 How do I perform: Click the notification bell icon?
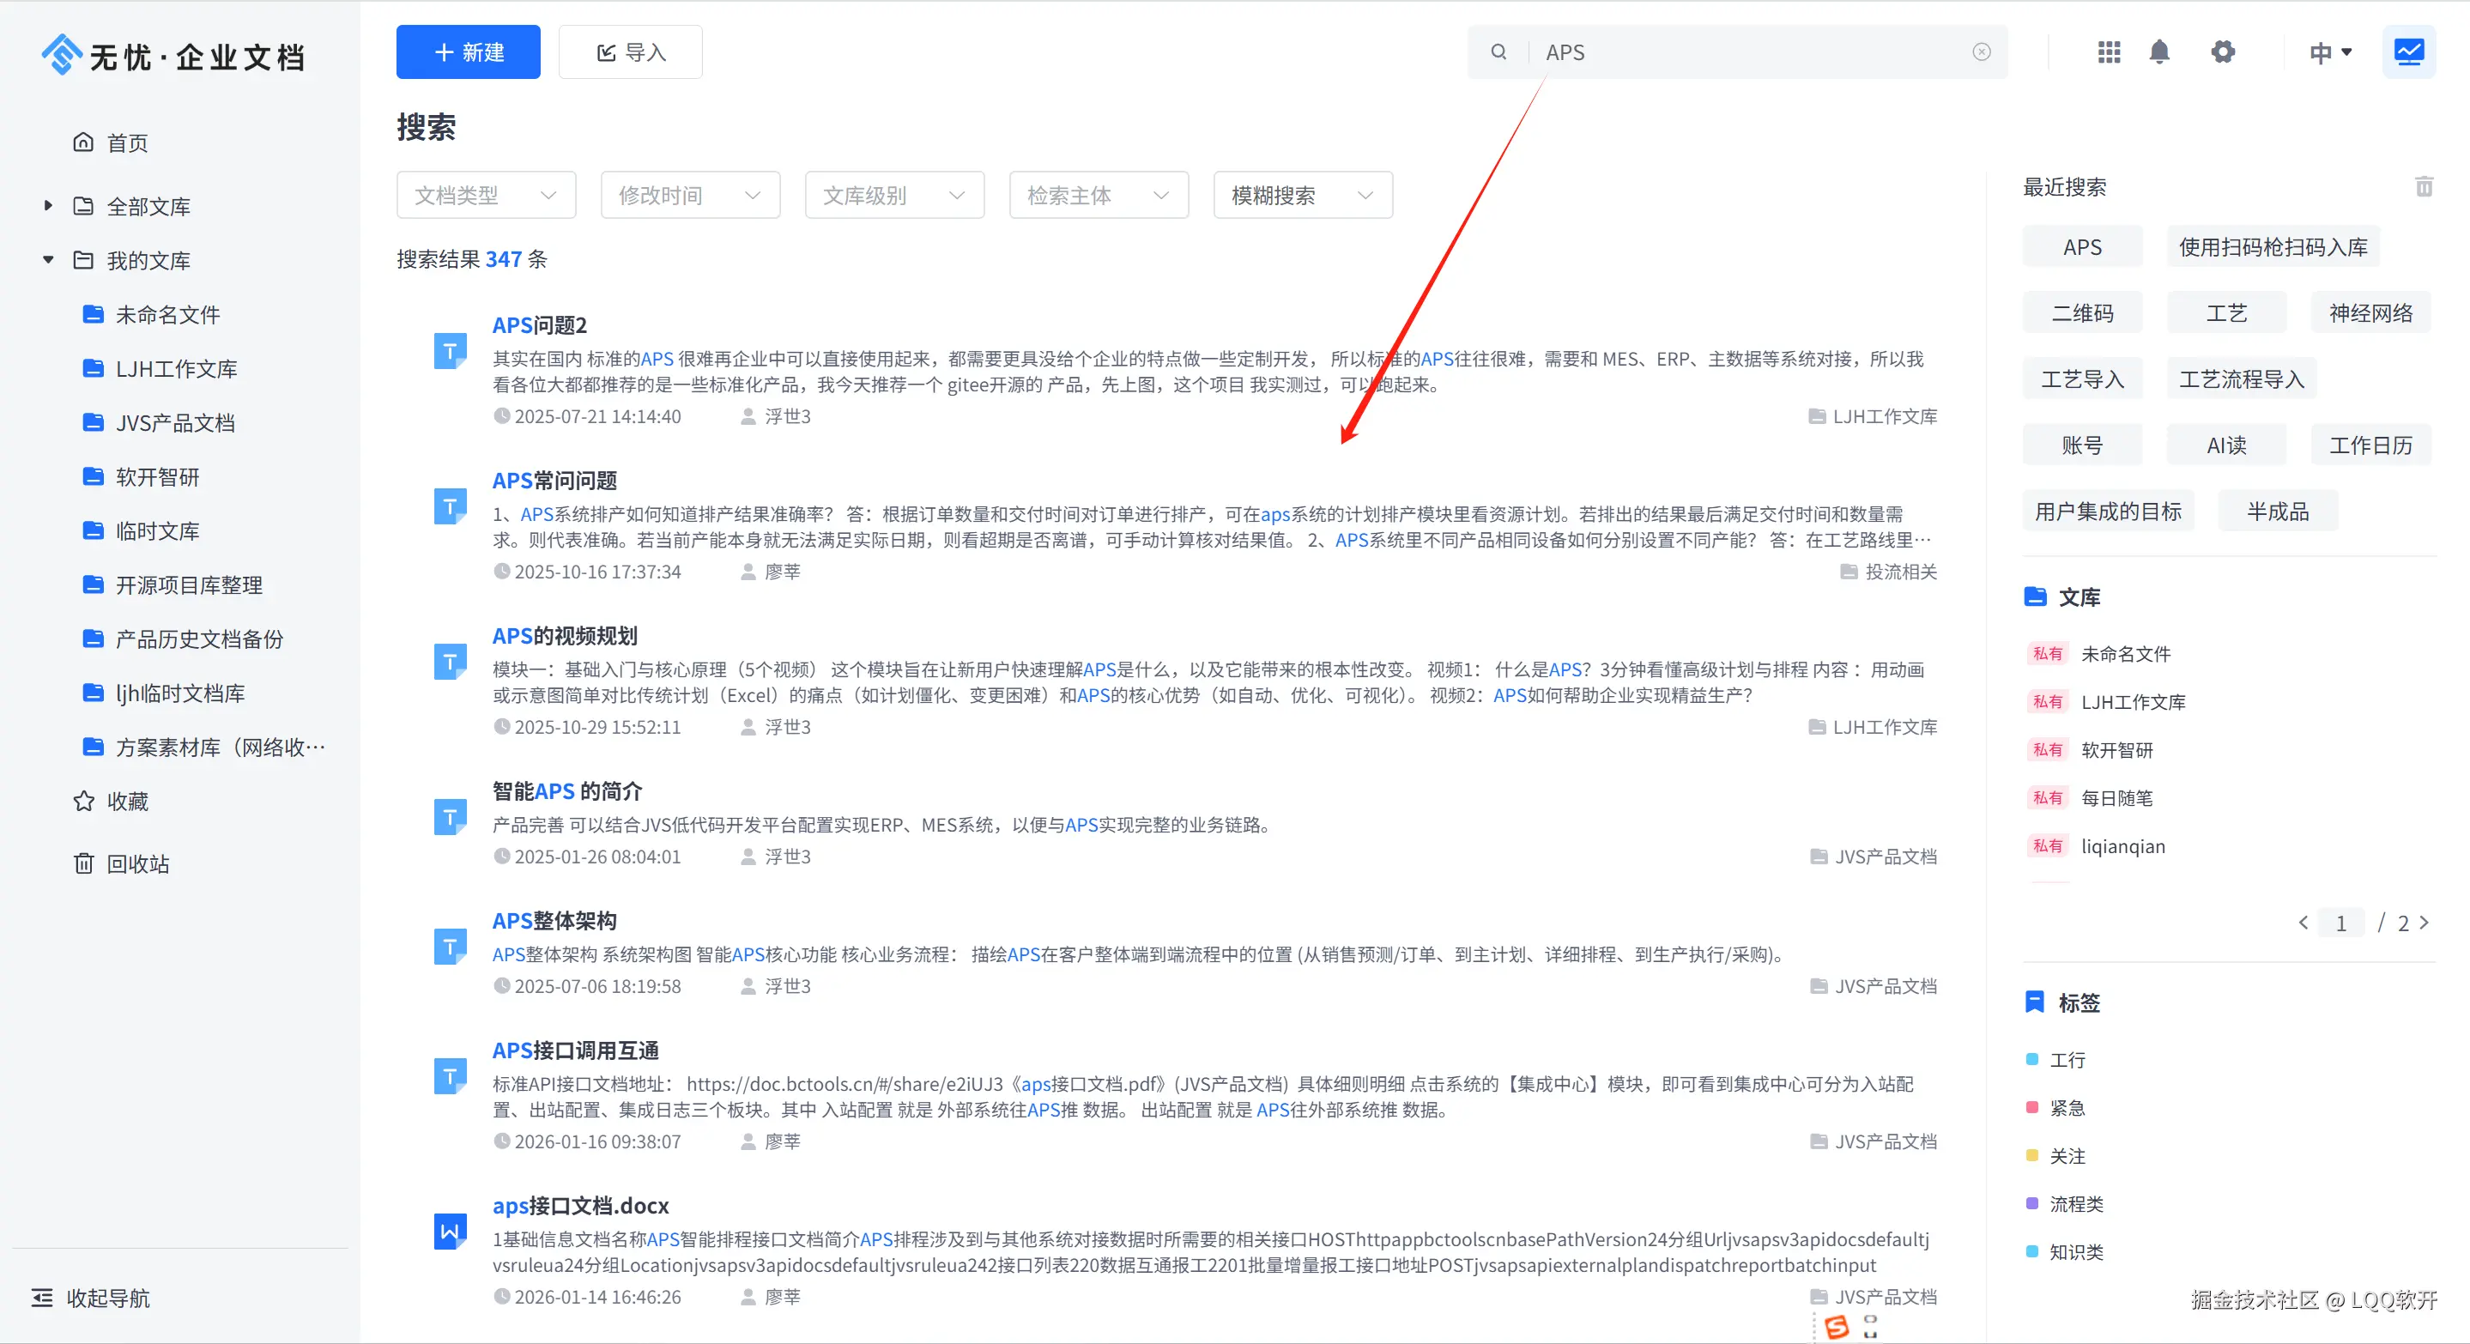[x=2158, y=51]
